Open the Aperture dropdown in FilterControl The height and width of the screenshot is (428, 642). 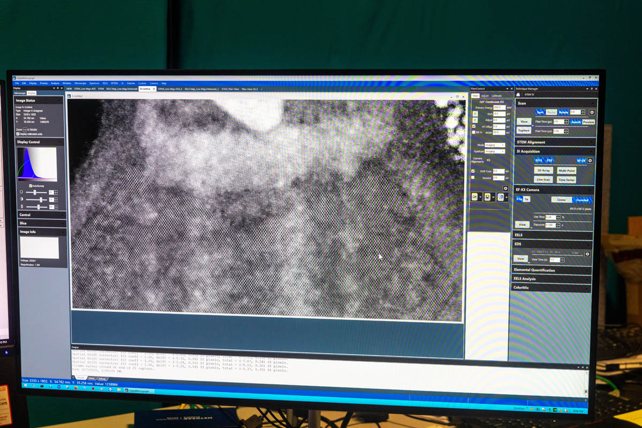click(495, 151)
